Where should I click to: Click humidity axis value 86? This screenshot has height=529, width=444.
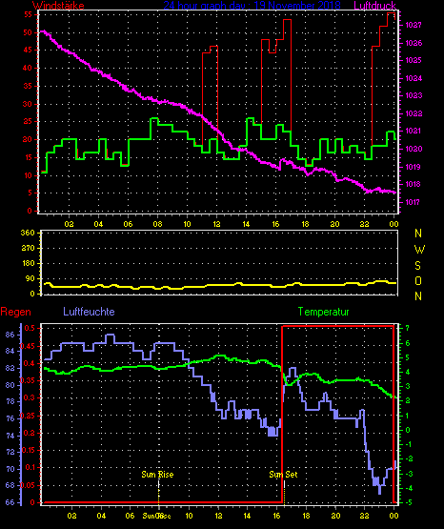(x=10, y=335)
